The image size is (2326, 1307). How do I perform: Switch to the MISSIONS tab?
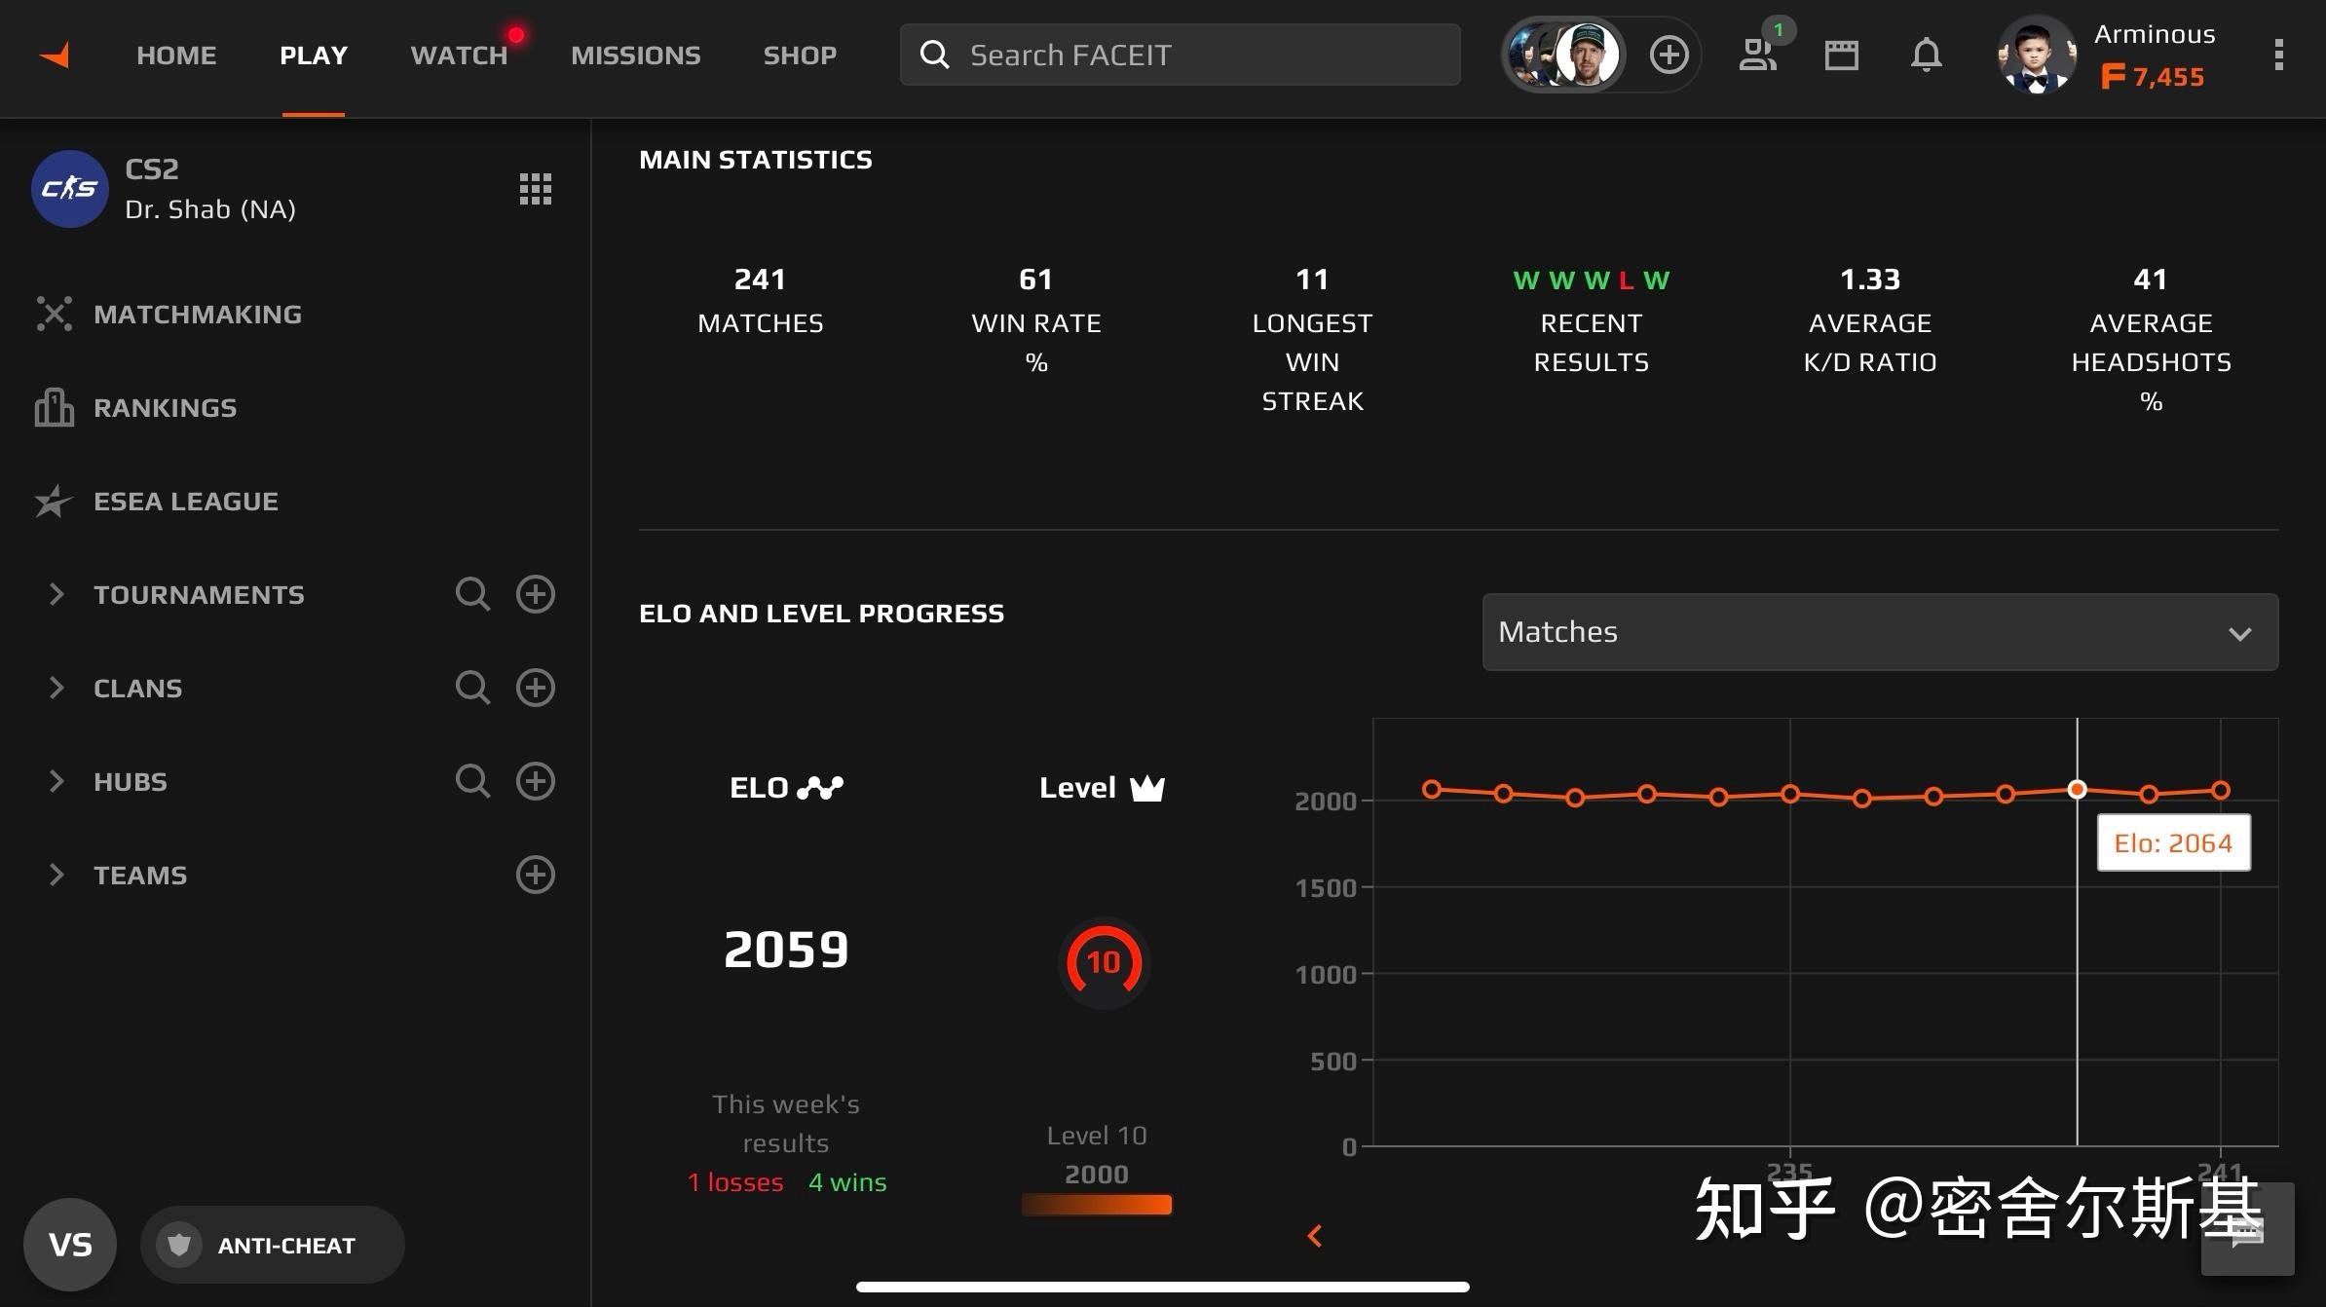tap(635, 56)
